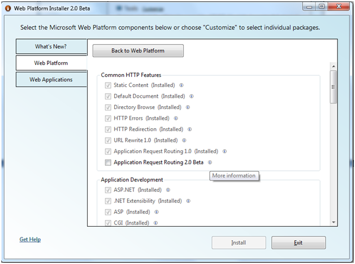This screenshot has height=264, width=355.
Task: Click info icon for Application Request Routing 1.0
Action: point(224,152)
